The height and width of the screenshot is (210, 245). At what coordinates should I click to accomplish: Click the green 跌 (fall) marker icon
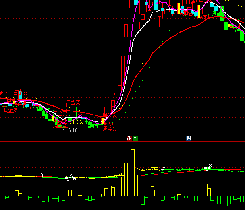pos(136,138)
